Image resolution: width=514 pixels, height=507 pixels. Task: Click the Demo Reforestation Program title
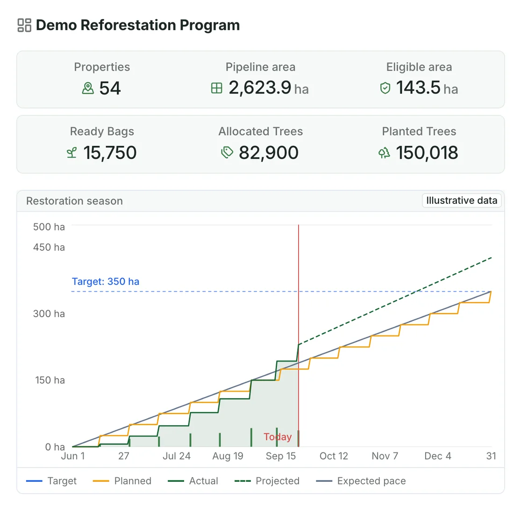138,25
